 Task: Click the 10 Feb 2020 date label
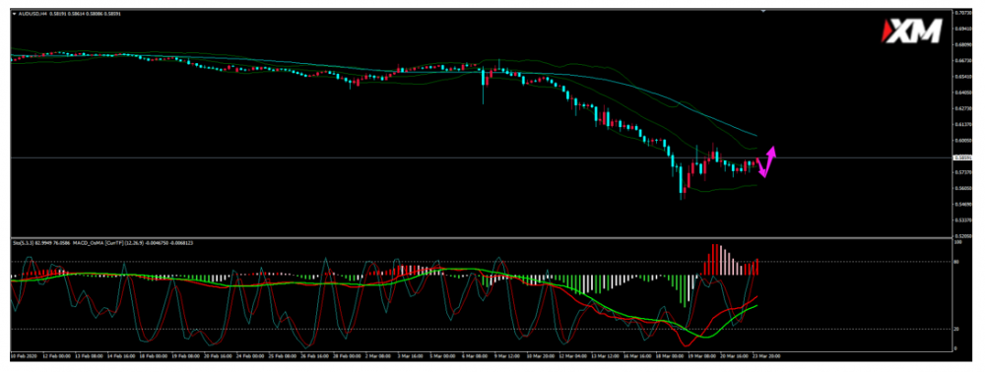click(24, 355)
